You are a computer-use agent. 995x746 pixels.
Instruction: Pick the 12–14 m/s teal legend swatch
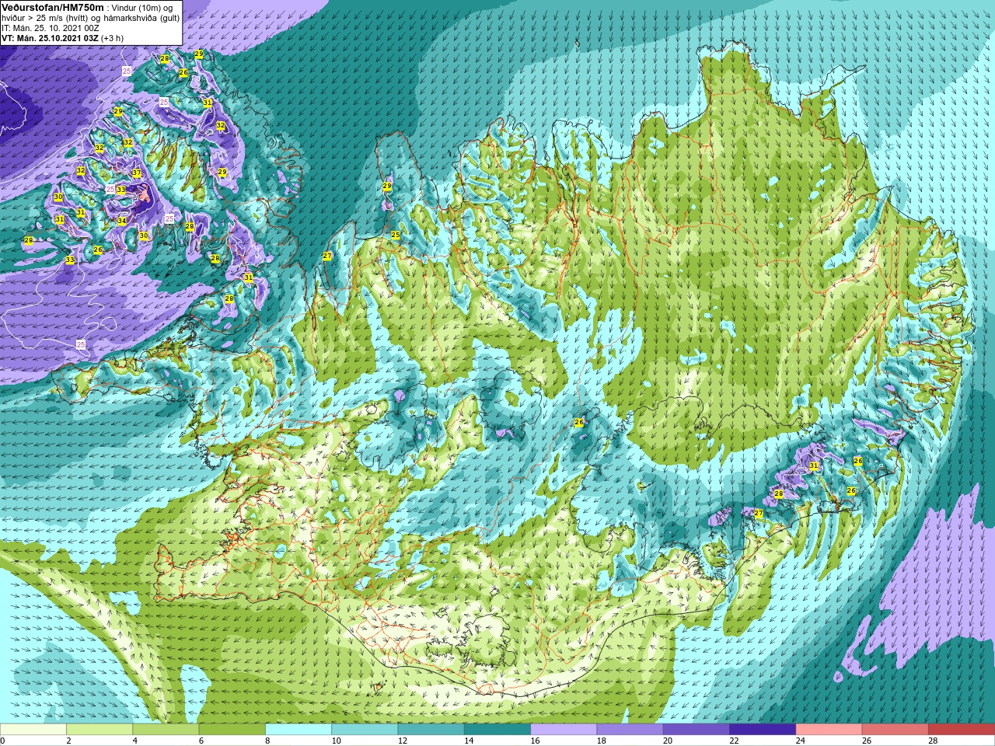click(431, 730)
